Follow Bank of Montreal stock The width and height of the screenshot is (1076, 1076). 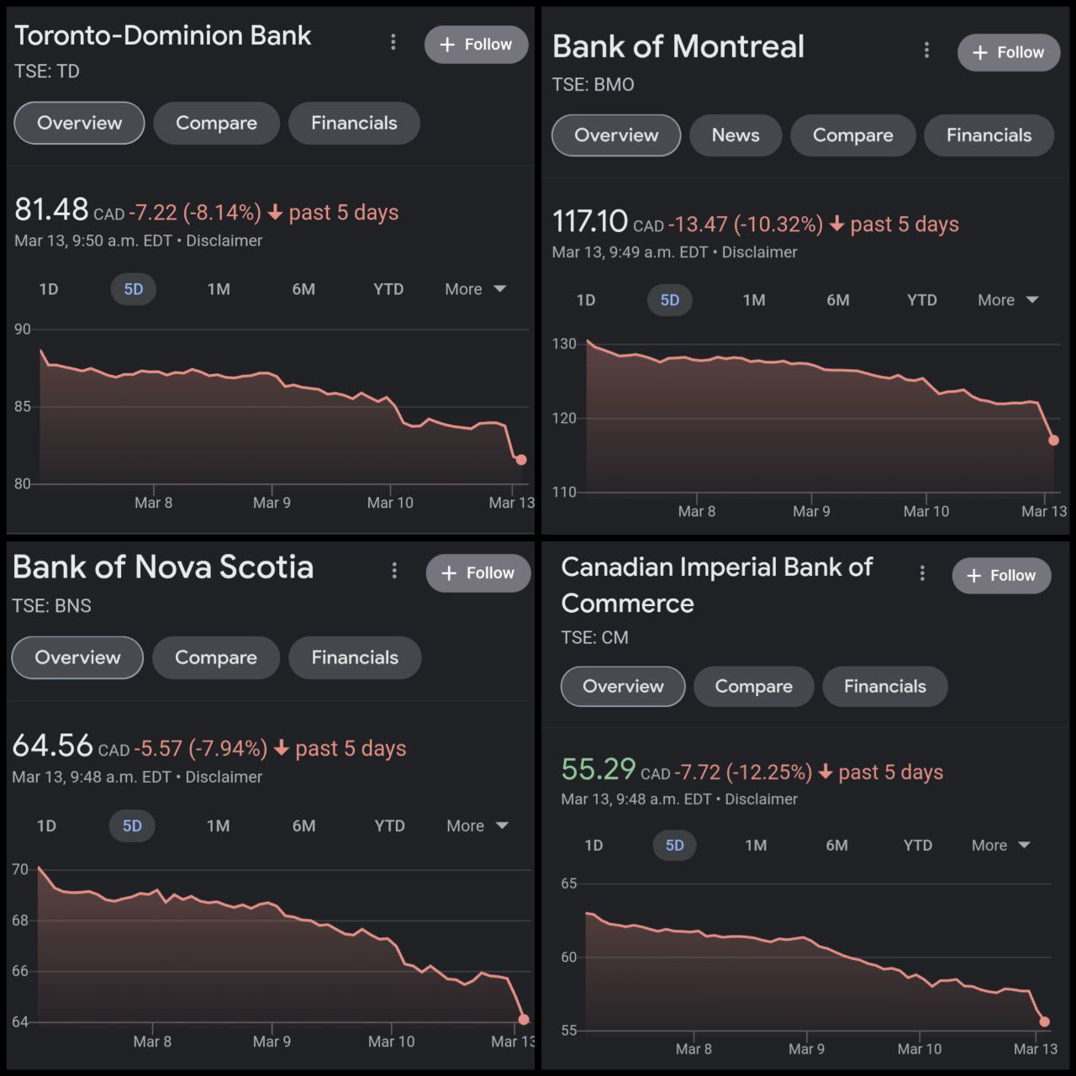tap(1009, 52)
